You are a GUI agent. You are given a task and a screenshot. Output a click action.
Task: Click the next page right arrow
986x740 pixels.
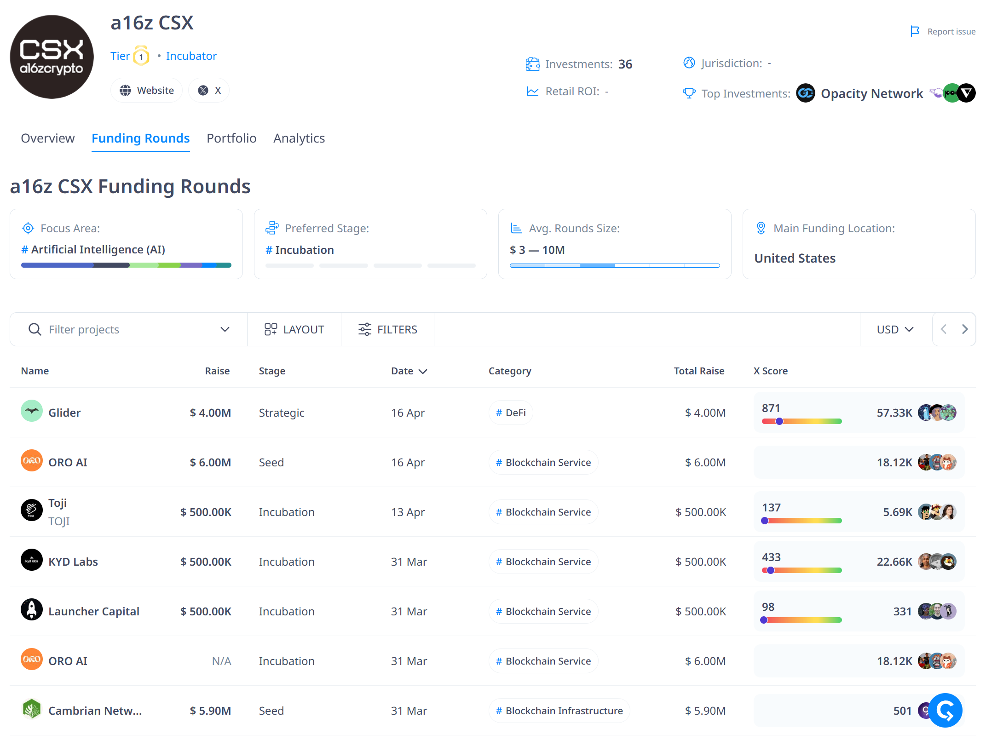point(965,329)
